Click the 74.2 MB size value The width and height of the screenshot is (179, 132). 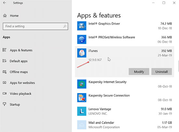point(166,24)
